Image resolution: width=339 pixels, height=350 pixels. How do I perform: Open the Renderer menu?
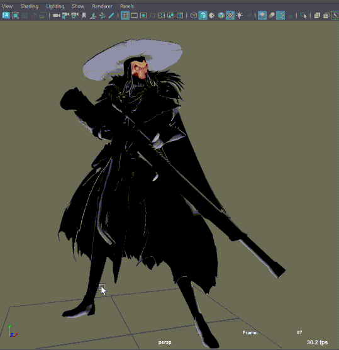[102, 6]
